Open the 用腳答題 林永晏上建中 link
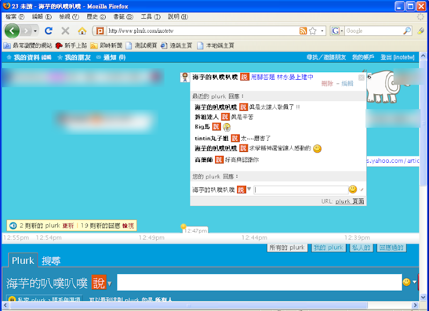Viewport: 429px width, 311px height. coord(282,77)
